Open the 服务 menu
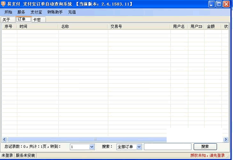The height and width of the screenshot is (160, 233). (21, 12)
